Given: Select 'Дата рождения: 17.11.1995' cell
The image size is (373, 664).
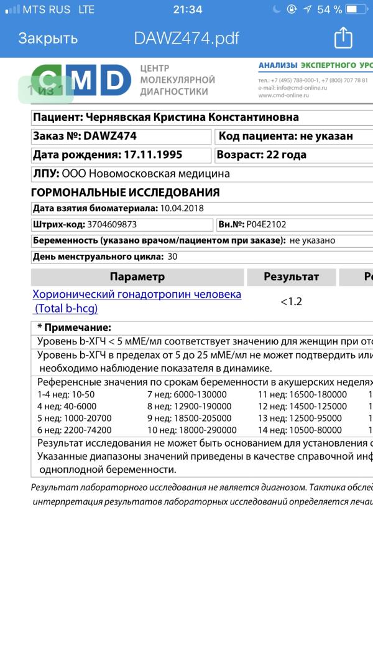Looking at the screenshot, I should coord(121,155).
